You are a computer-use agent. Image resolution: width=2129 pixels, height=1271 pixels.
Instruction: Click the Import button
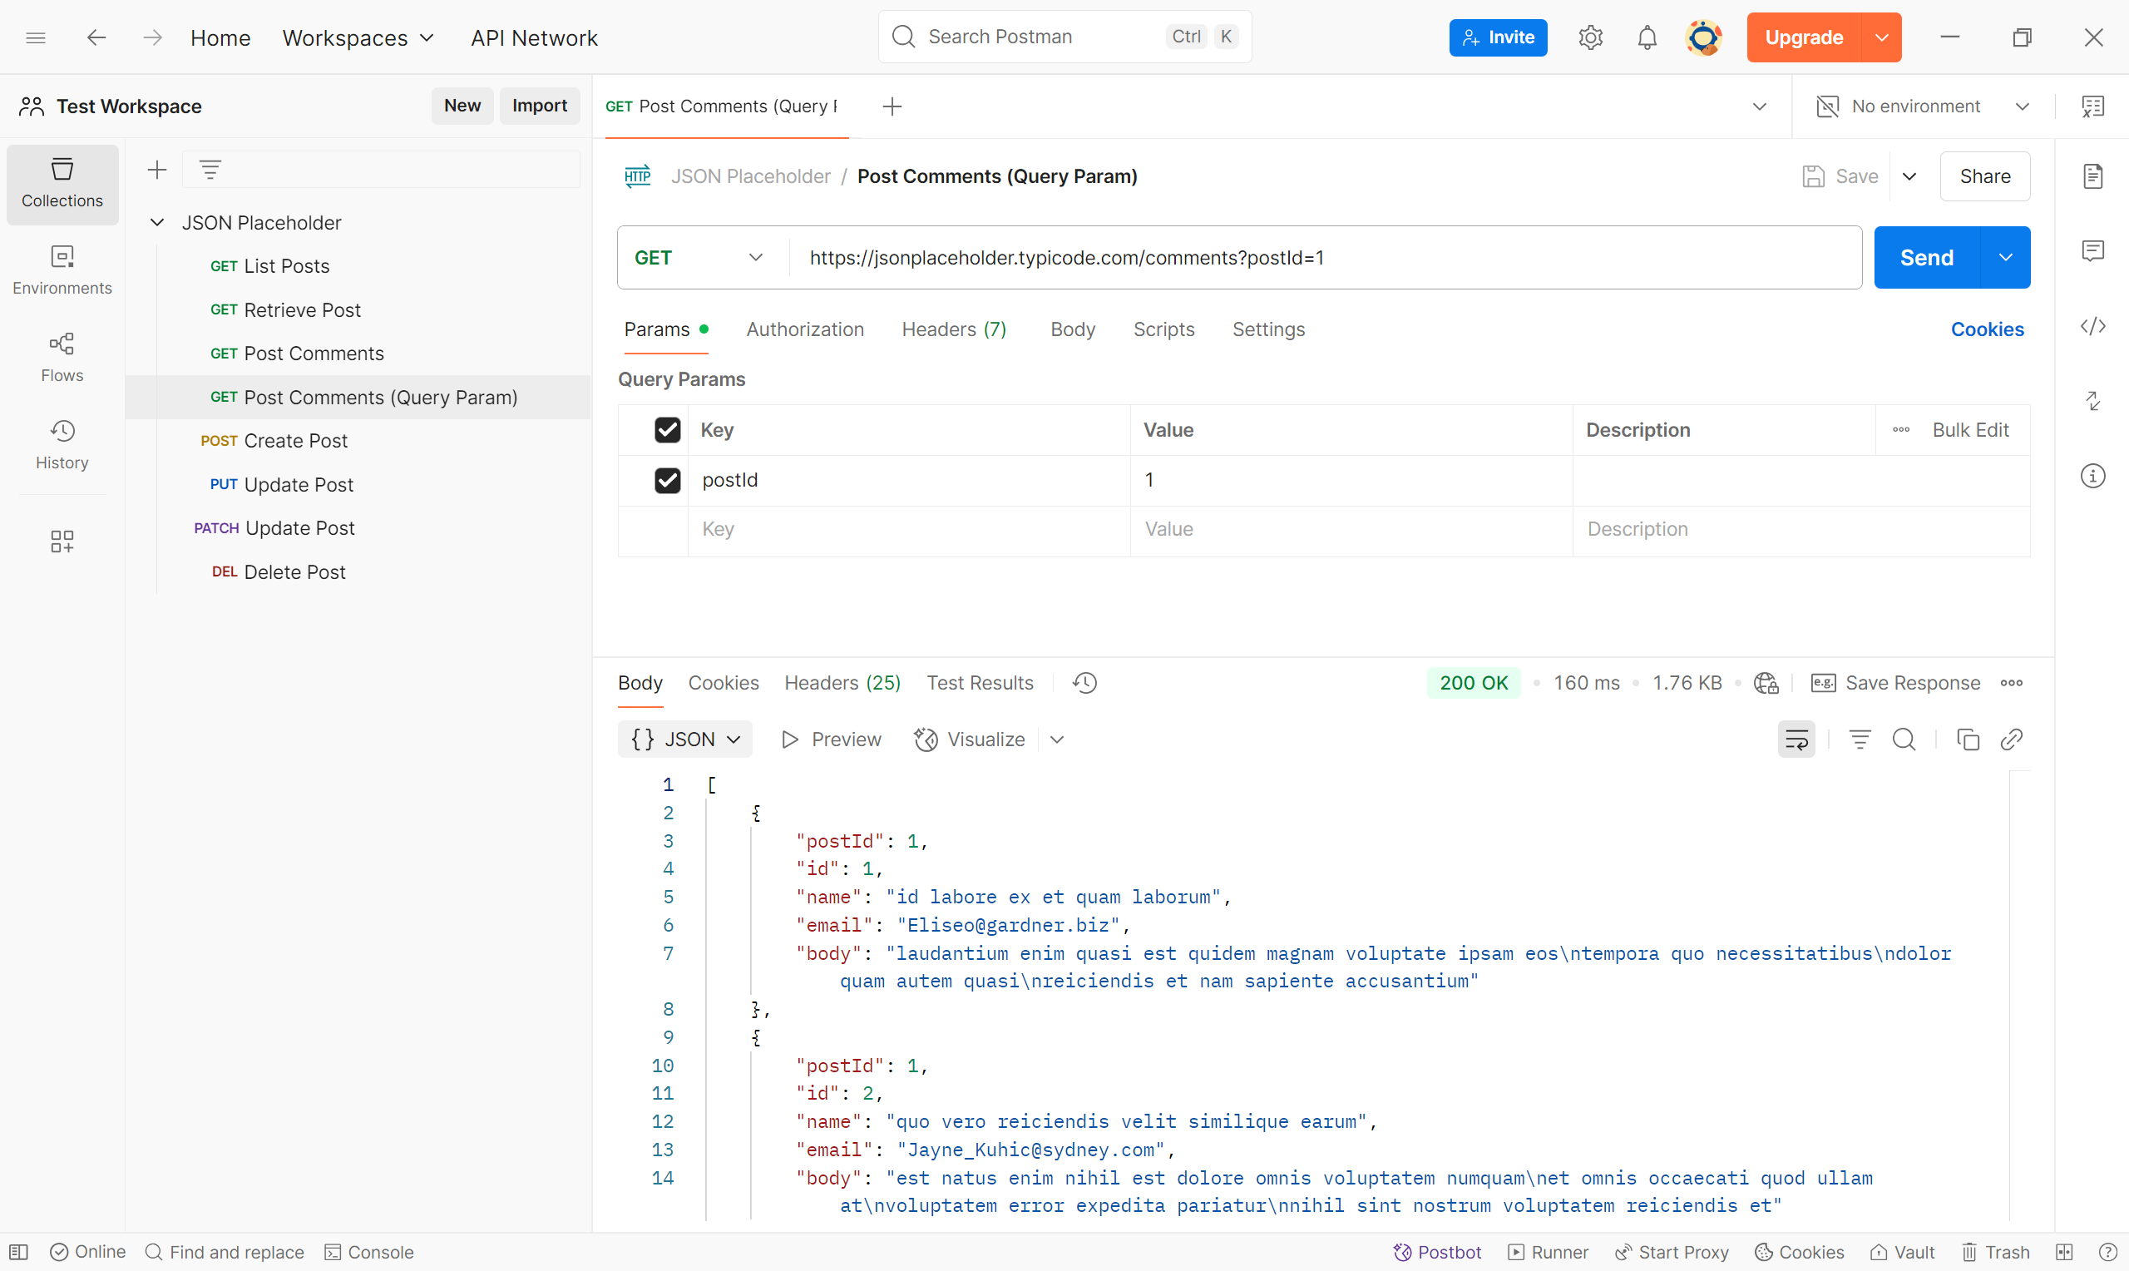[539, 106]
